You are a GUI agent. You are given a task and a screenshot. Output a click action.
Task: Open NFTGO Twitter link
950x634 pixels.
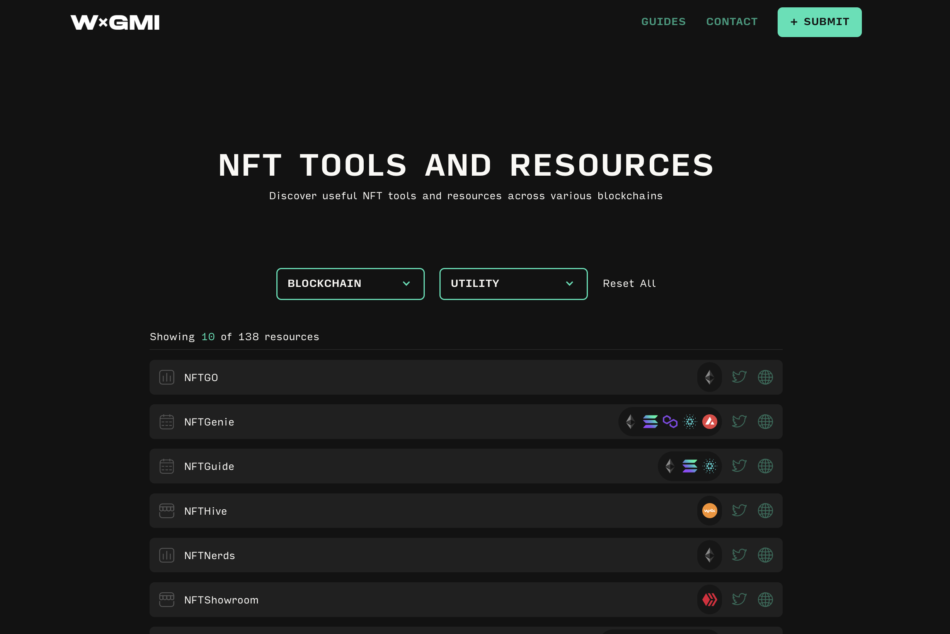739,377
